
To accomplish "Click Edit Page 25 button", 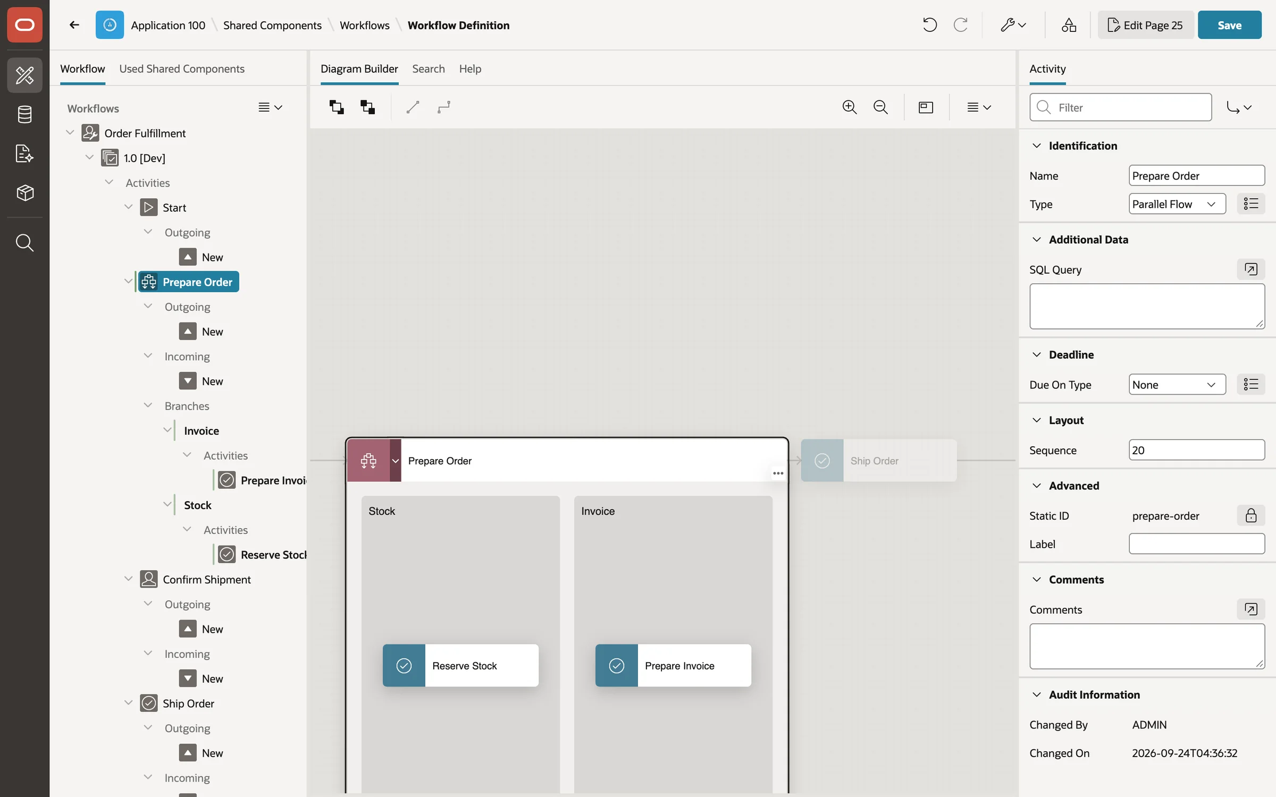I will point(1145,25).
